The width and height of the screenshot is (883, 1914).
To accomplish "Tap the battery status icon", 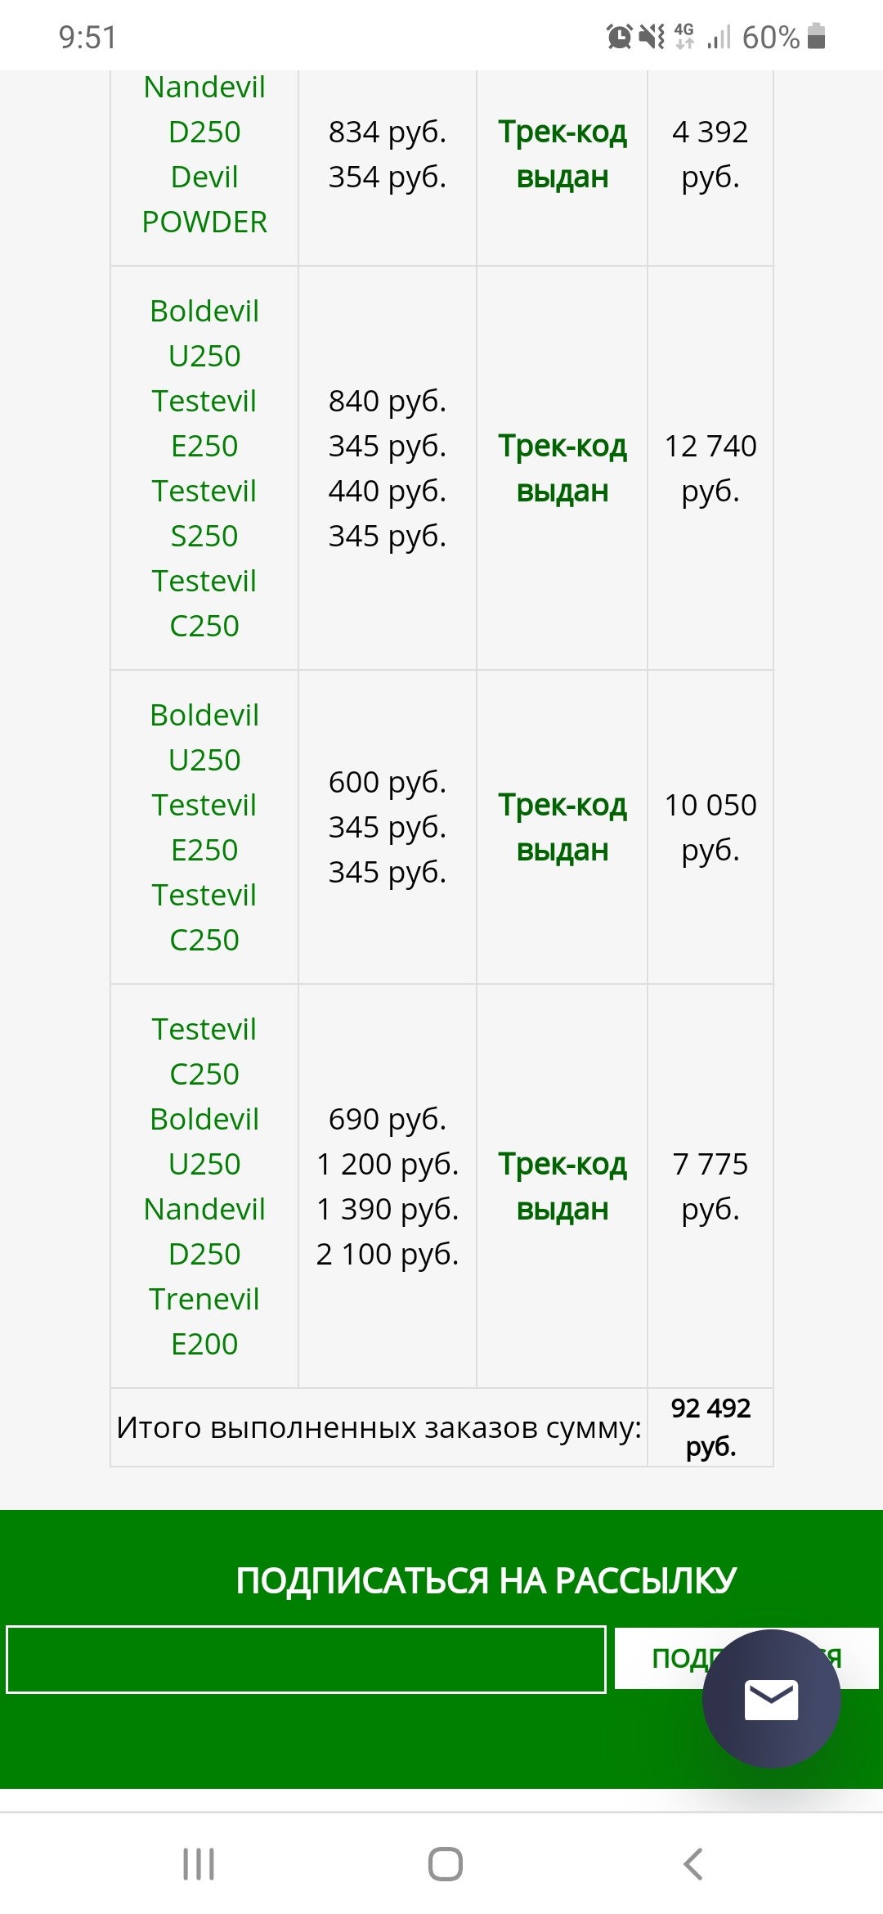I will click(816, 37).
